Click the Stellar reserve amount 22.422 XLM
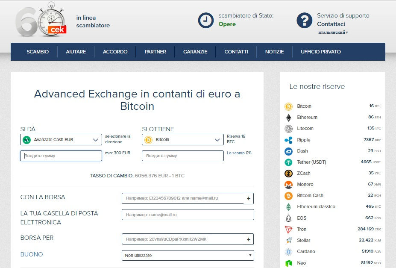The width and height of the screenshot is (396, 268). (370, 240)
